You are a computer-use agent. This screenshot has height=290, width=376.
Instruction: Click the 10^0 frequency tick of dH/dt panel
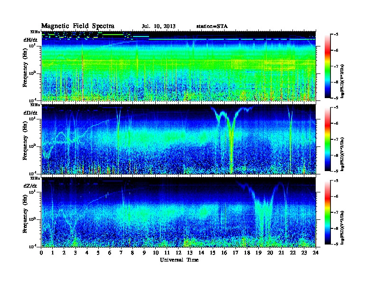coord(32,73)
